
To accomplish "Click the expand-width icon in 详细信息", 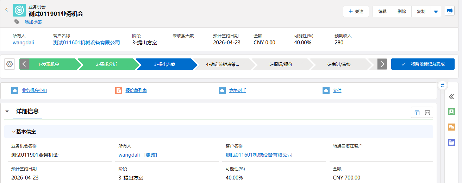I will click(x=427, y=113).
